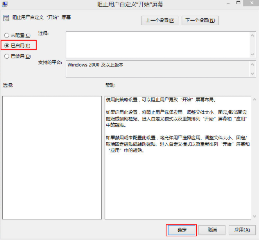Apply changes with 应用(A)
The height and width of the screenshot is (240, 259).
[242, 230]
